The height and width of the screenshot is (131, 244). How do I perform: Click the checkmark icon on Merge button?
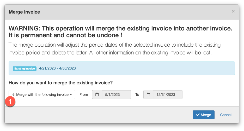(x=198, y=115)
